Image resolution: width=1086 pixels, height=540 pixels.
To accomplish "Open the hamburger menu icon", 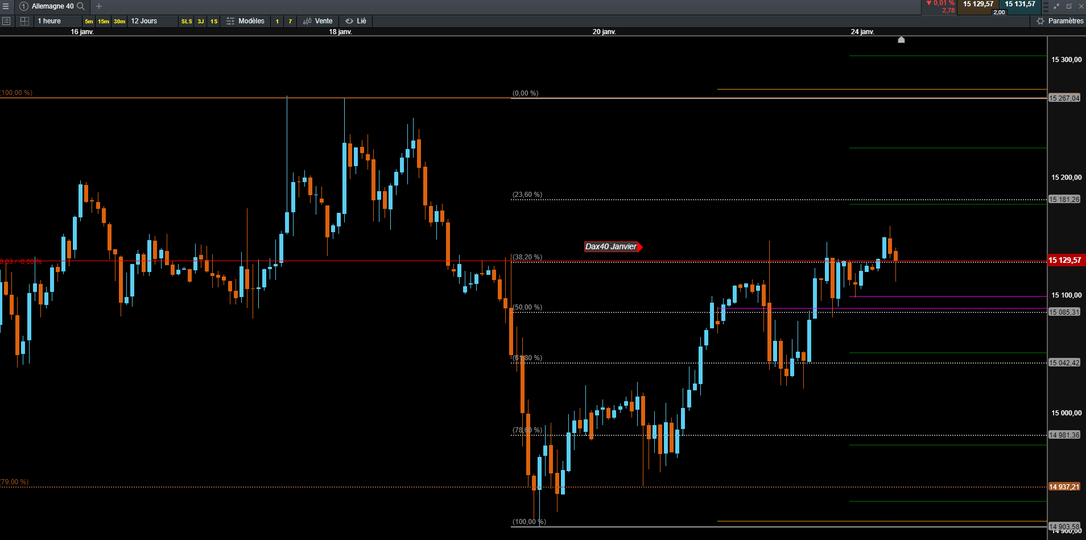I will point(6,6).
